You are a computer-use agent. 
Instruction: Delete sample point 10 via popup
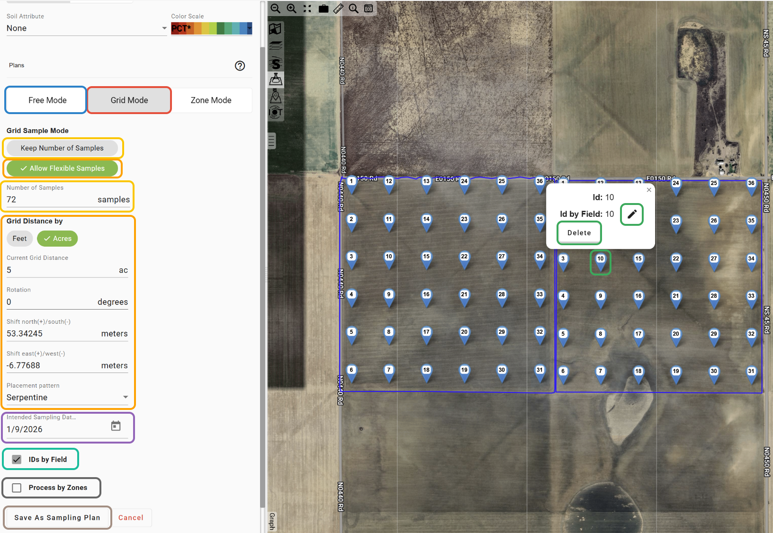(579, 233)
